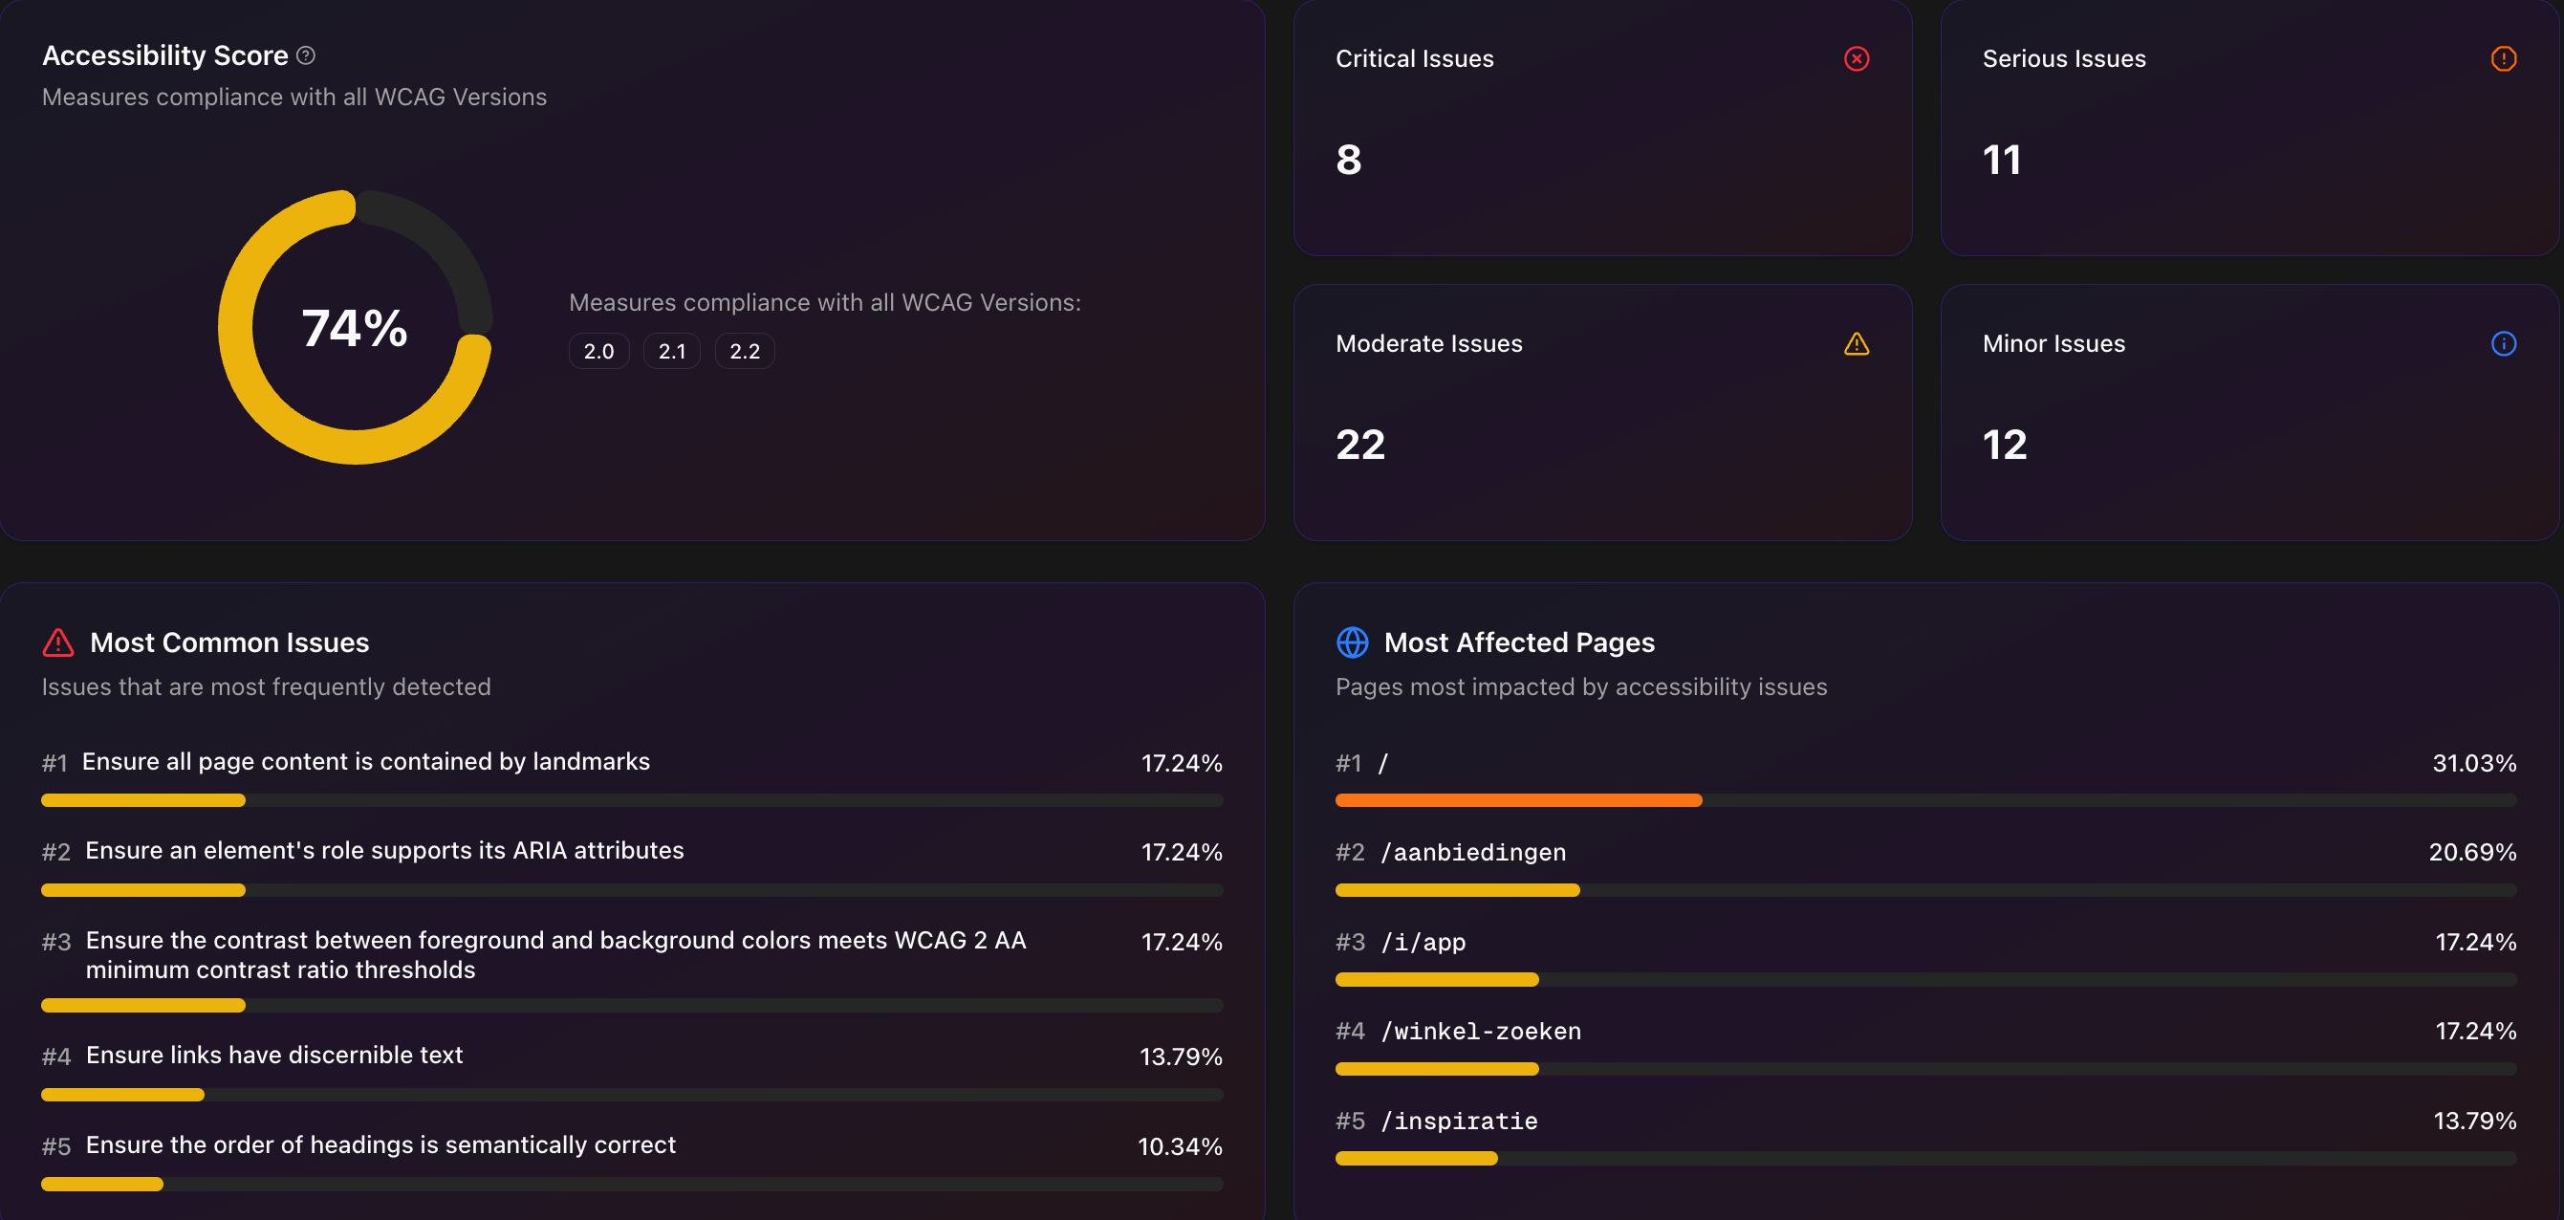Click the help icon beside Accessibility Score

pos(306,55)
